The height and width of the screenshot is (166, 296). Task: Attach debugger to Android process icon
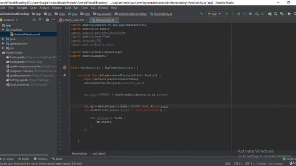(x=257, y=14)
